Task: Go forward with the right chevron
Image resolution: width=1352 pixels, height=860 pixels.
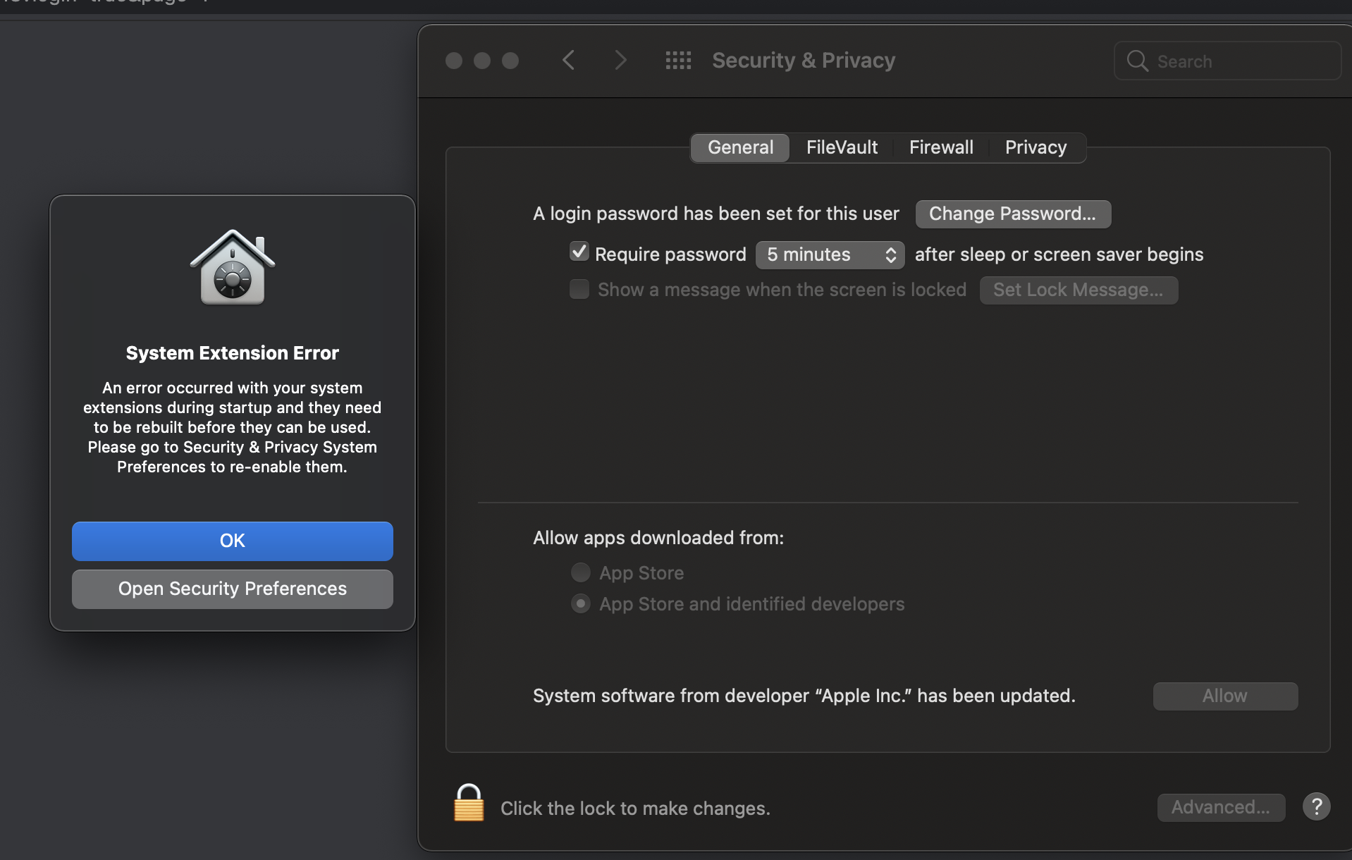Action: coord(620,61)
